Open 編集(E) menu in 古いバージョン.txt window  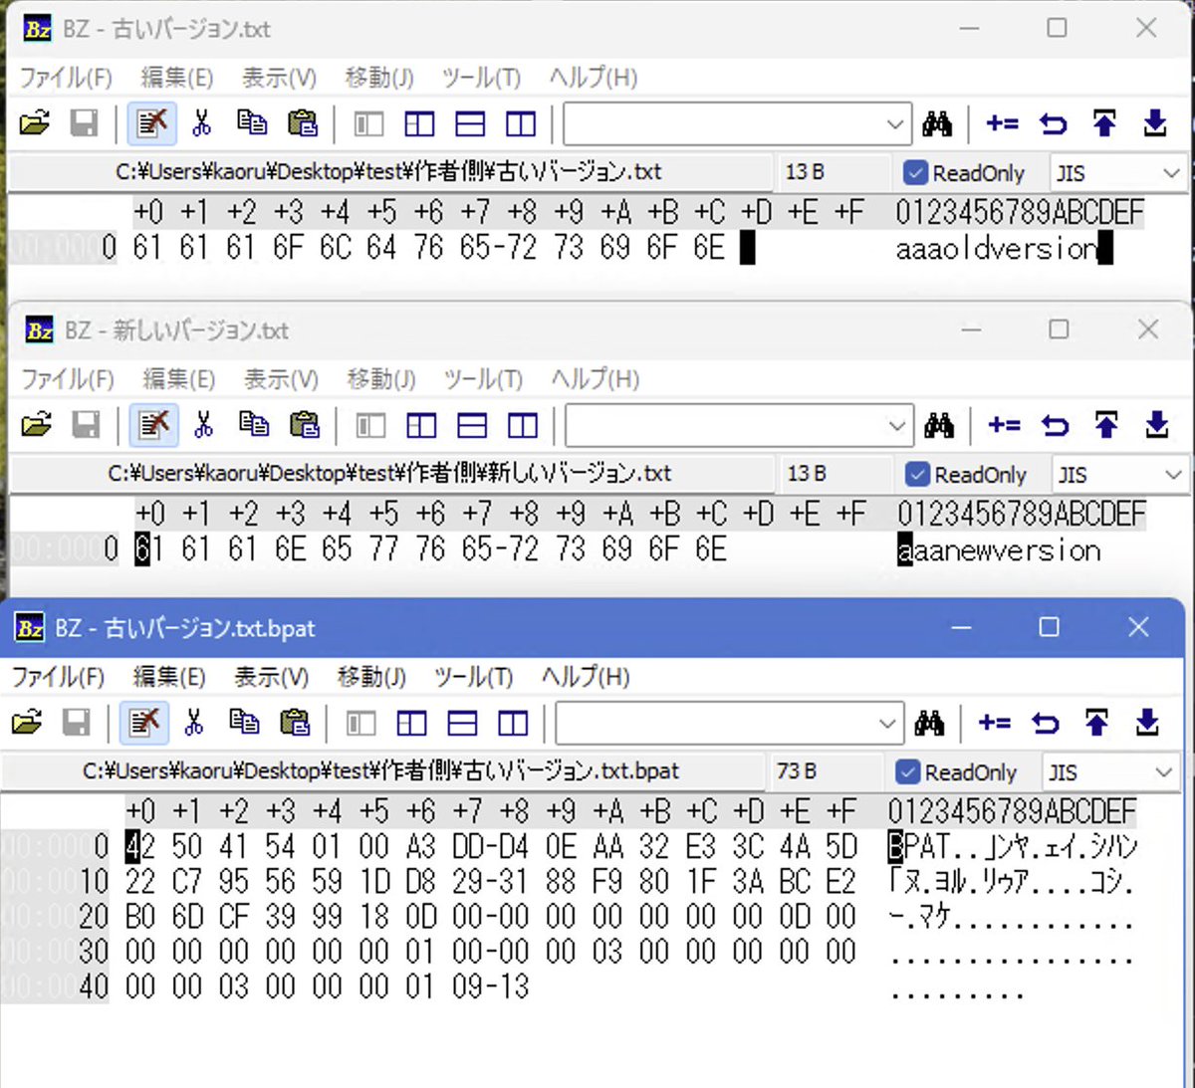pyautogui.click(x=177, y=78)
